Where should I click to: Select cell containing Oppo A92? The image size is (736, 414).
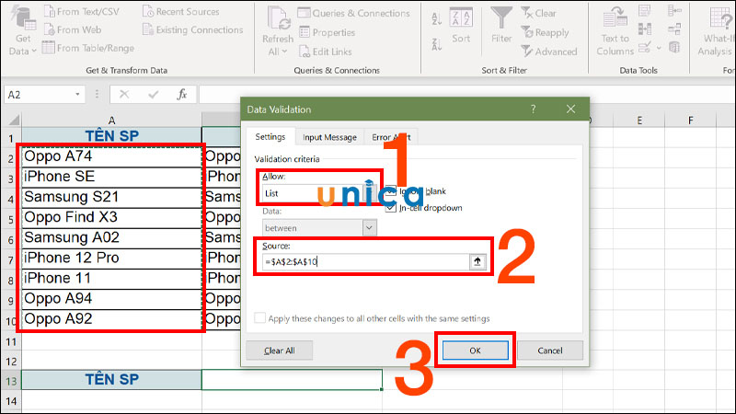pos(111,318)
